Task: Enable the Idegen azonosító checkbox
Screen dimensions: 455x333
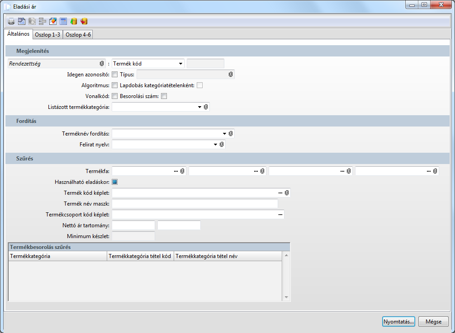Action: pos(114,75)
